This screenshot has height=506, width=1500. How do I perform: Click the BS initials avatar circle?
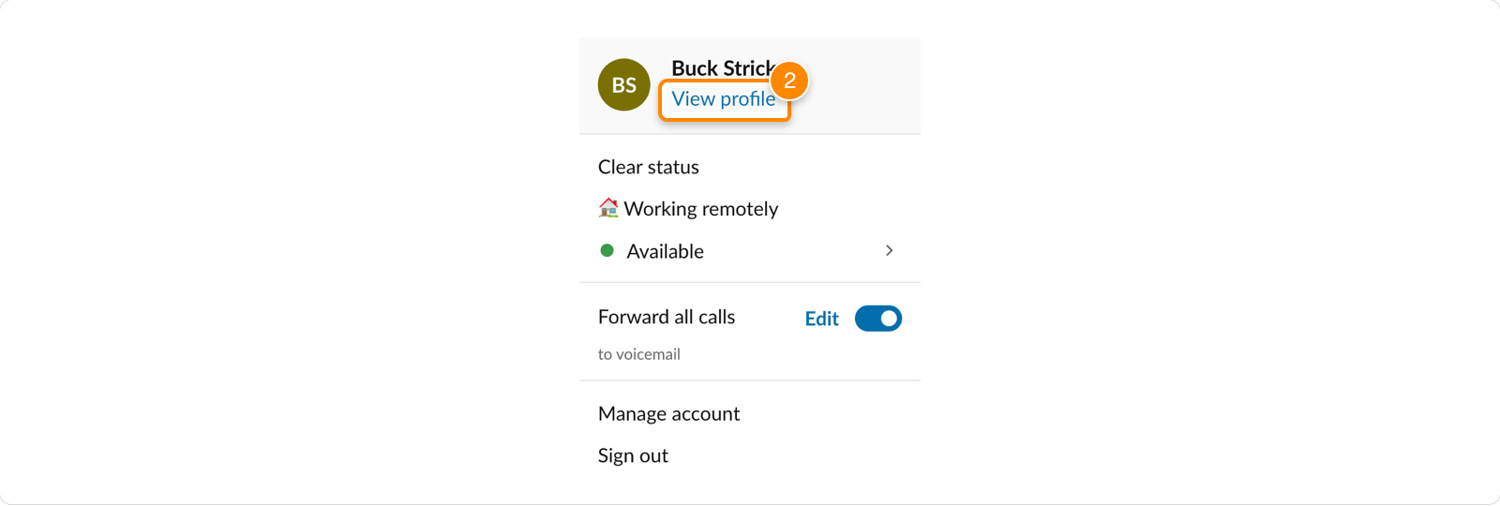(x=624, y=85)
